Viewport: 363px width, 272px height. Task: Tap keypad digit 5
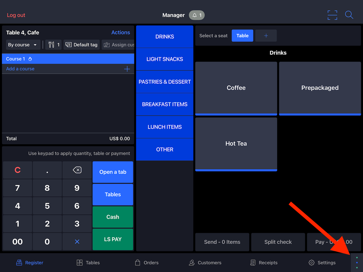(x=47, y=206)
